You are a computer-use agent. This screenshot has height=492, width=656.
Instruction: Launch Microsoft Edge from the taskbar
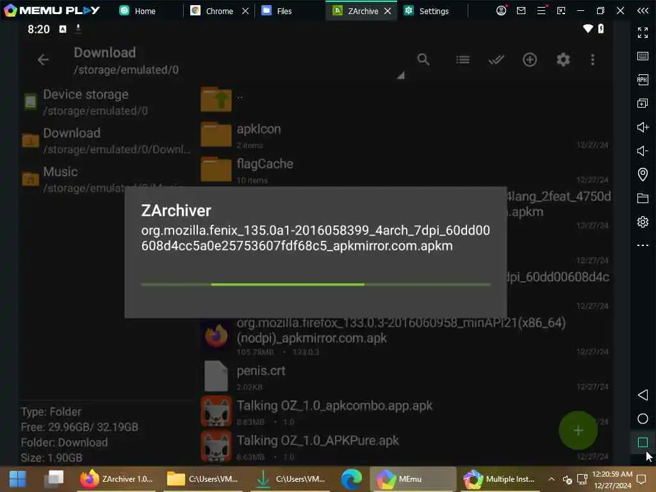[x=351, y=479]
